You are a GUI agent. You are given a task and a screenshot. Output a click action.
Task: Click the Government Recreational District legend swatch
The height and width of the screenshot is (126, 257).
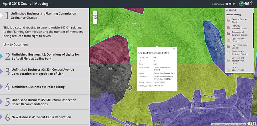pos(228,61)
